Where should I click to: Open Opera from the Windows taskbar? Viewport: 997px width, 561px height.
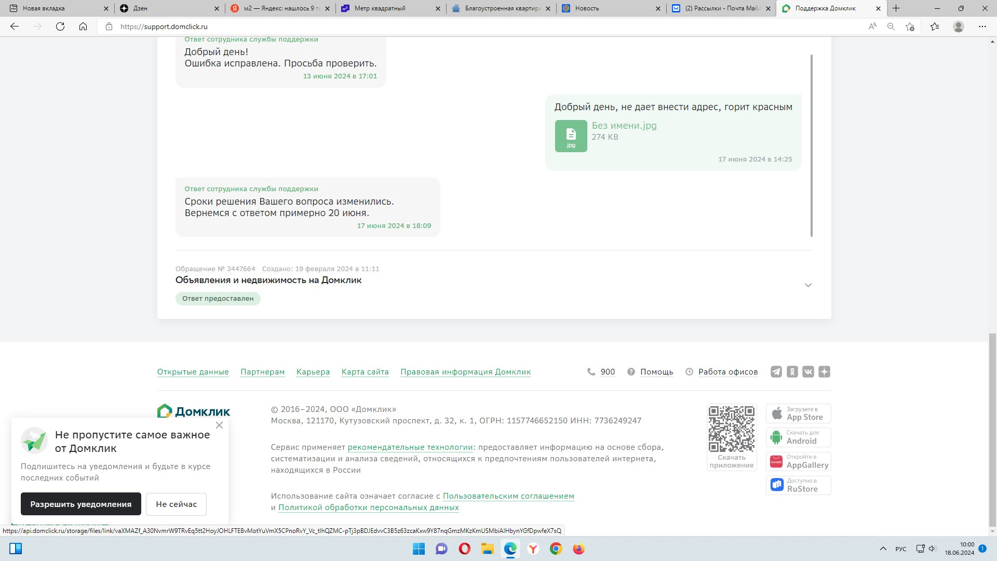tap(464, 549)
